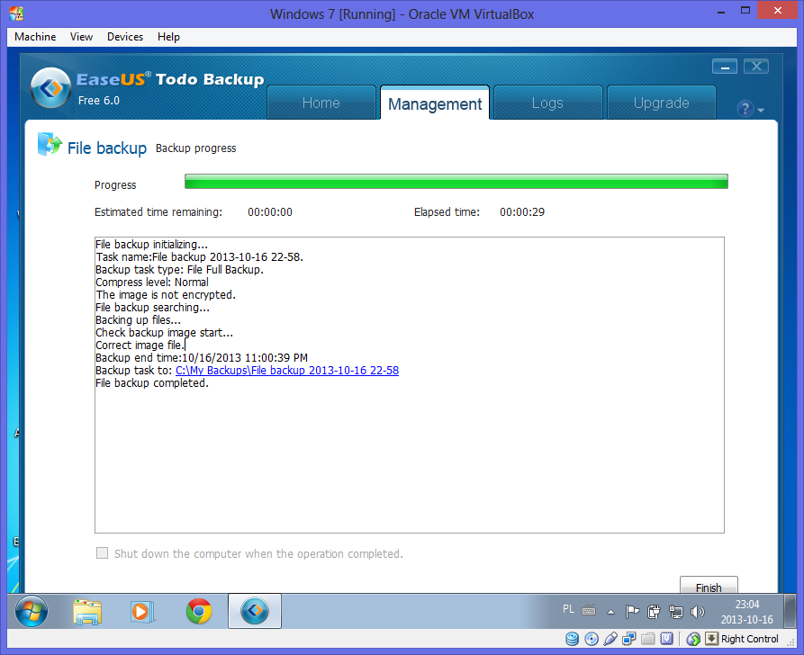This screenshot has height=655, width=804.
Task: Open VirtualBox Help menu
Action: [x=168, y=37]
